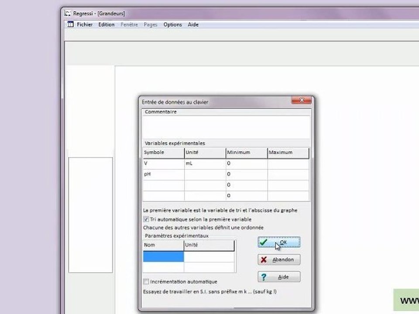Click the third row empty Symbole cell

pos(164,185)
